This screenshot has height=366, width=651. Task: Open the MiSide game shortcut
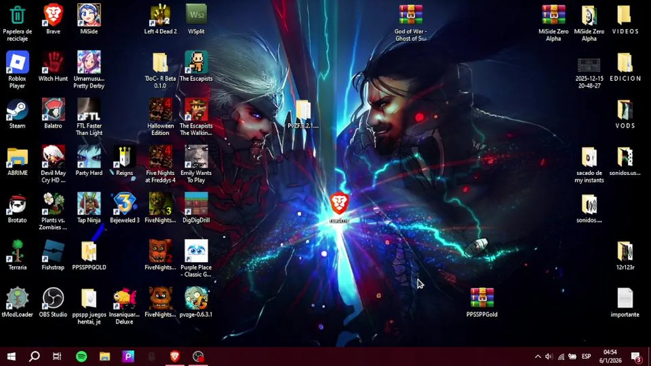pyautogui.click(x=88, y=19)
